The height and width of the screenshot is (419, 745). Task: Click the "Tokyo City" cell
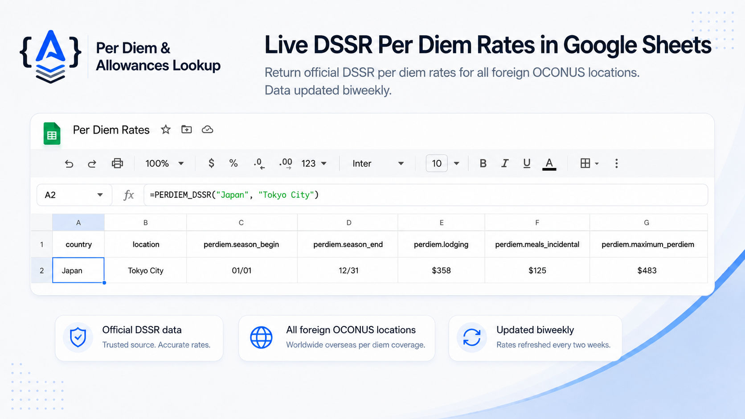(146, 270)
